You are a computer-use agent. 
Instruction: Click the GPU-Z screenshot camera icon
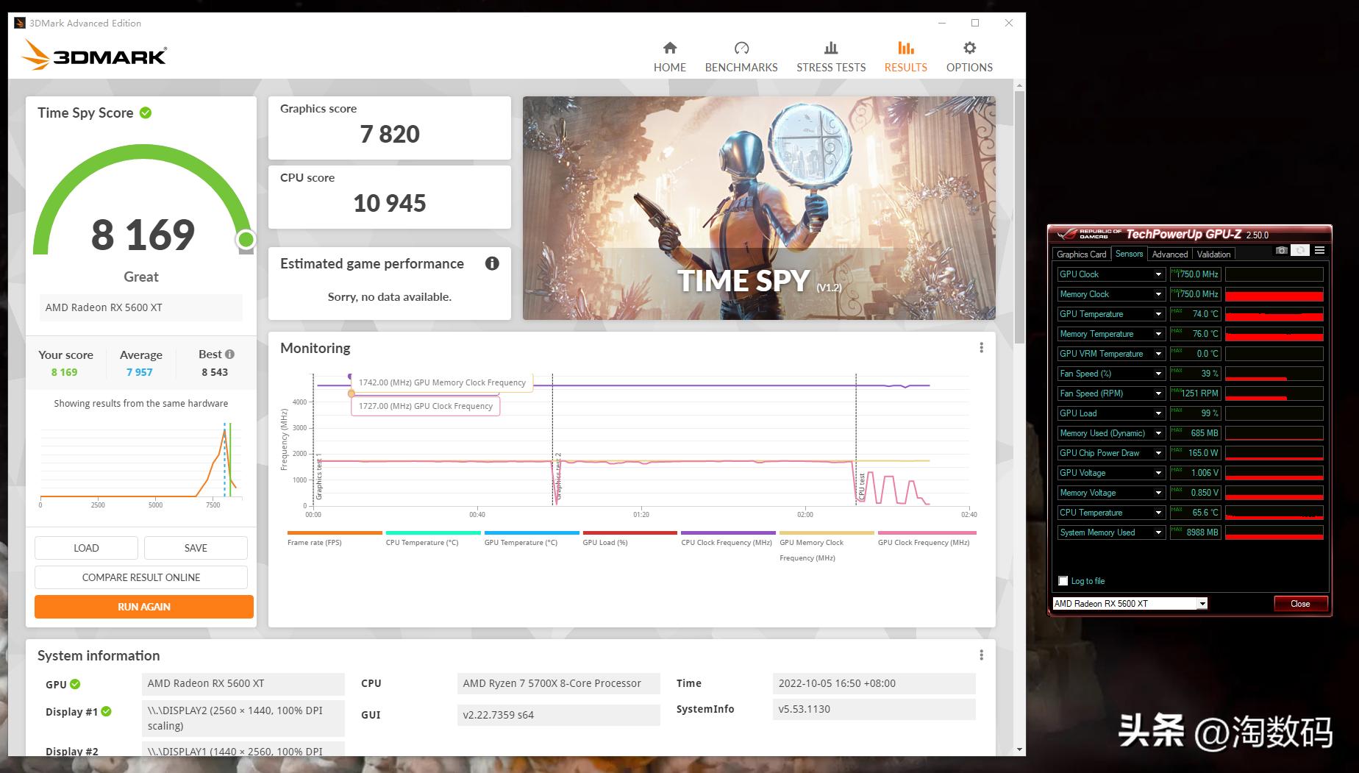point(1281,251)
